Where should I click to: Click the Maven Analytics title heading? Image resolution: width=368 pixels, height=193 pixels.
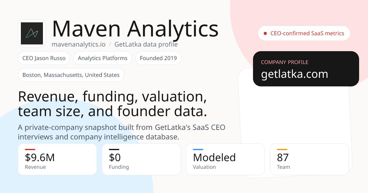pos(135,29)
